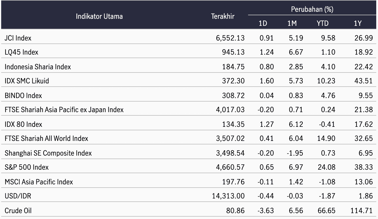Image resolution: width=378 pixels, height=219 pixels.
Task: Select IDX 80 1D change 1.27
Action: coord(267,124)
